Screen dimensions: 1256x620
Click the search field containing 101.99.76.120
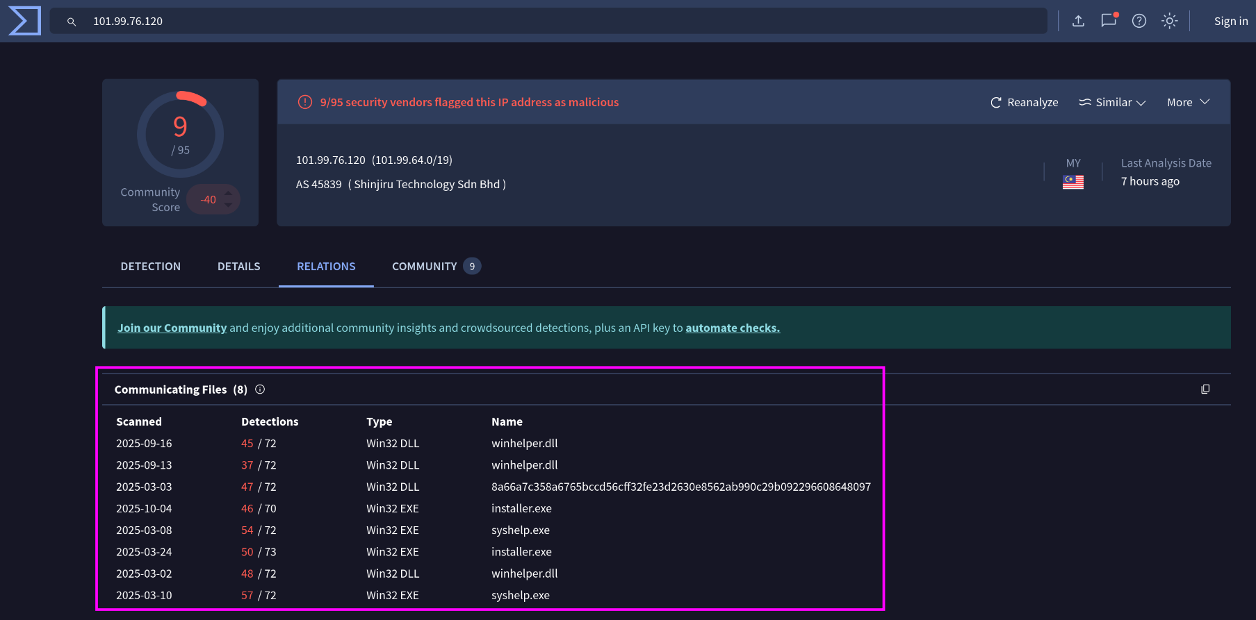pyautogui.click(x=556, y=21)
